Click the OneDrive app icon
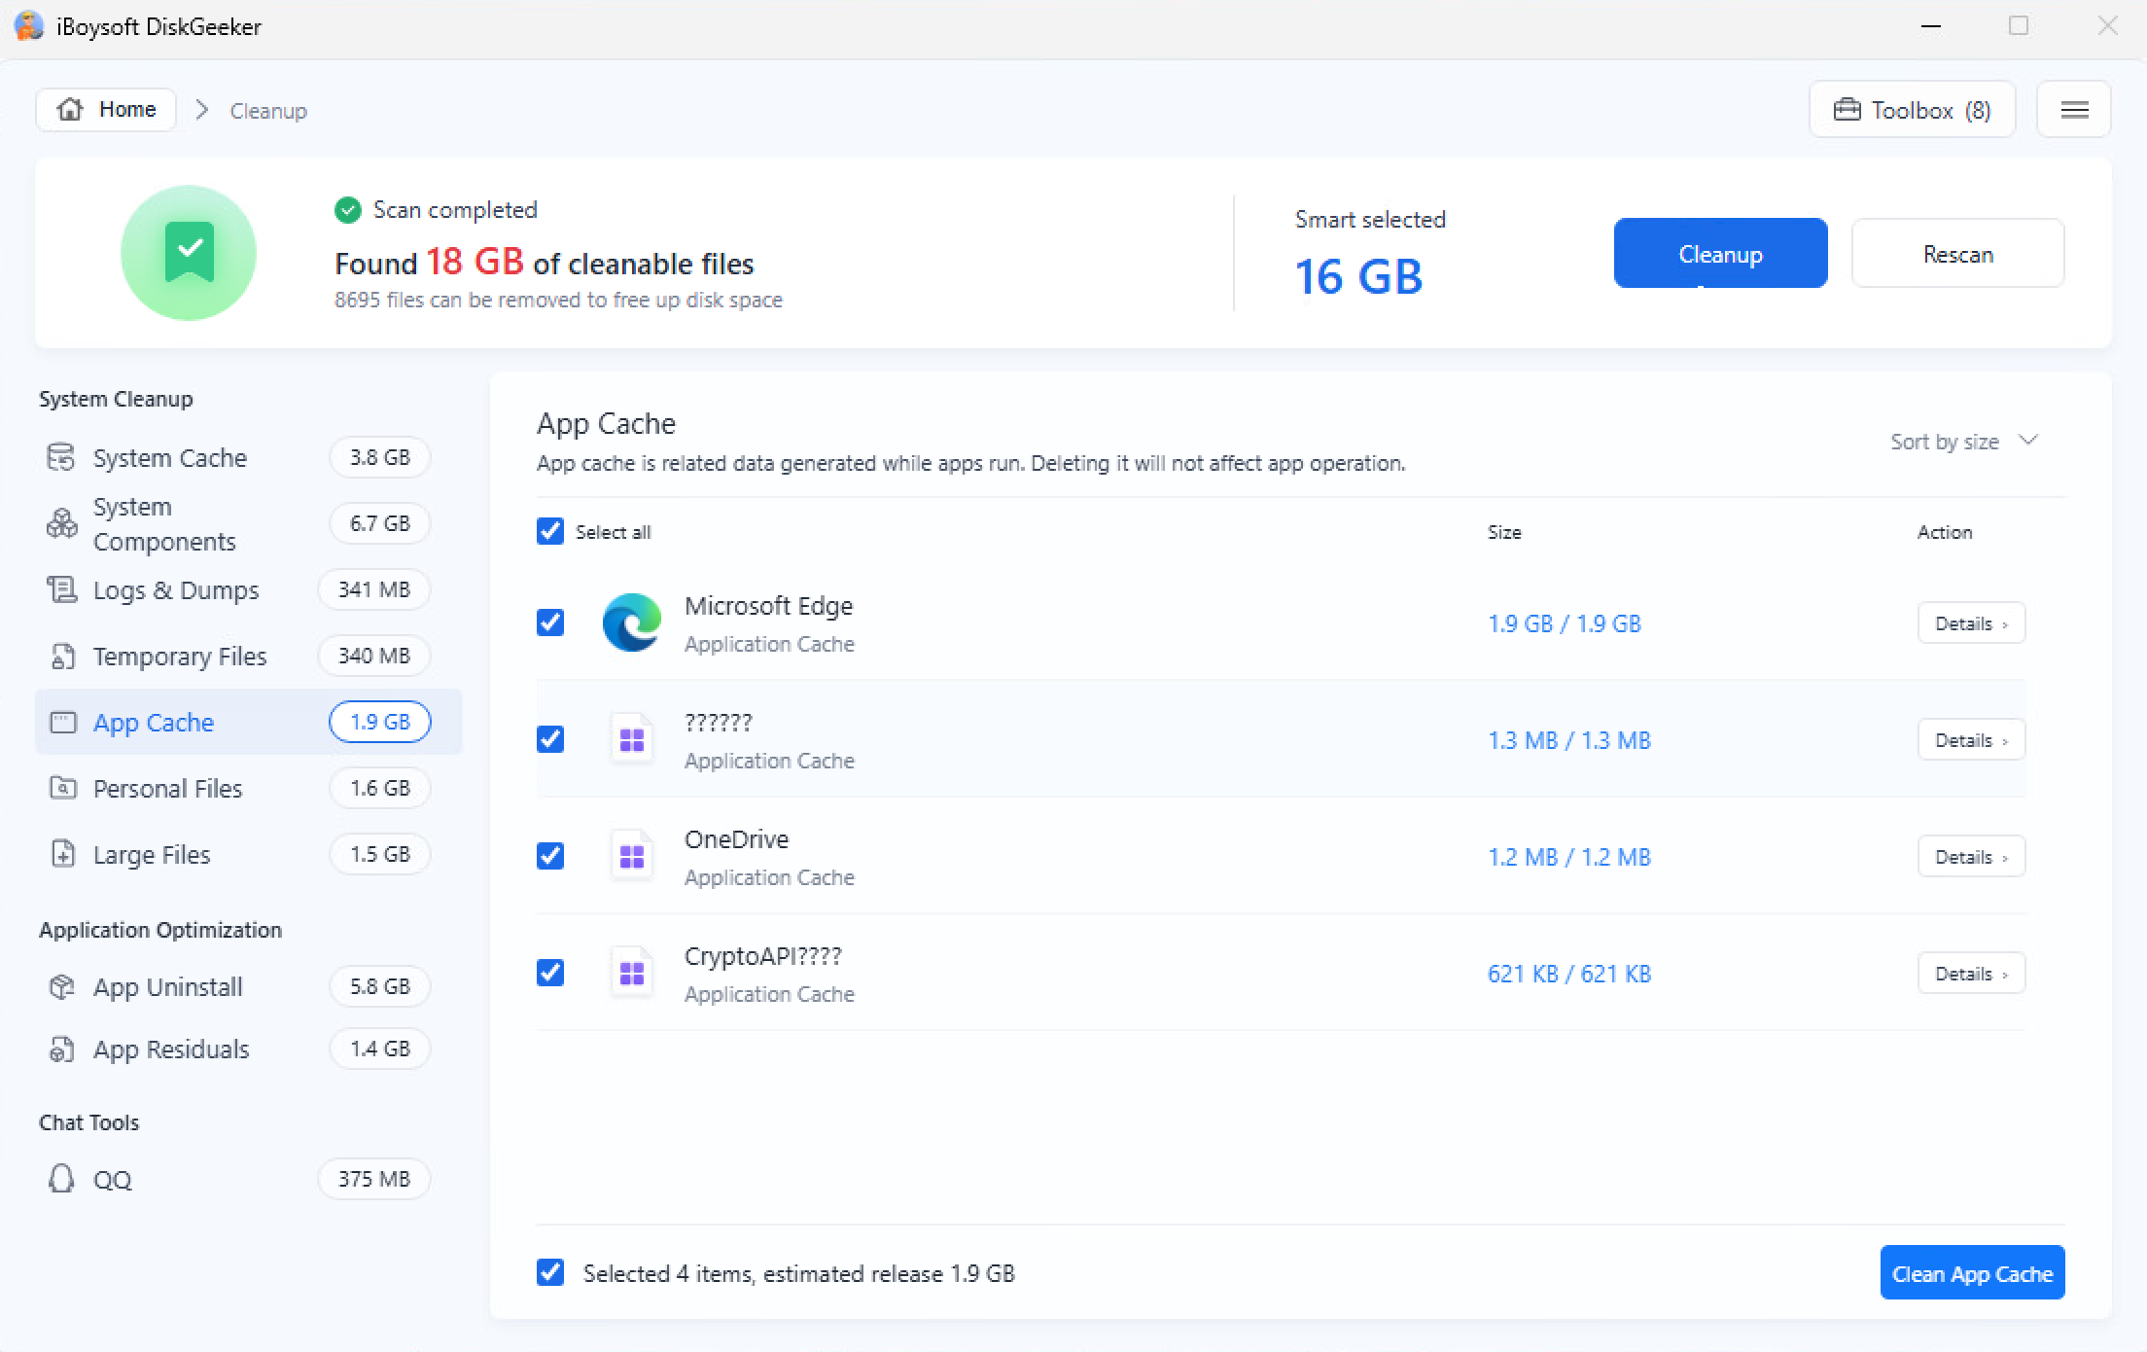 click(x=632, y=856)
